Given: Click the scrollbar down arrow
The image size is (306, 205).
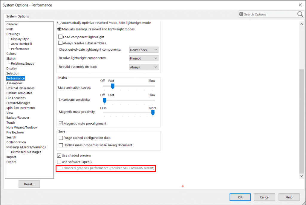Looking at the screenshot, I should point(302,176).
